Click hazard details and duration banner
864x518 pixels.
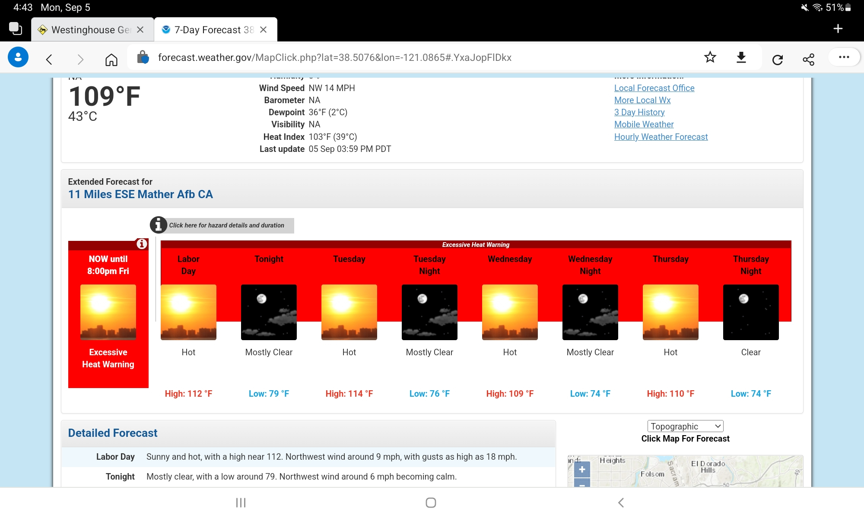(x=226, y=225)
